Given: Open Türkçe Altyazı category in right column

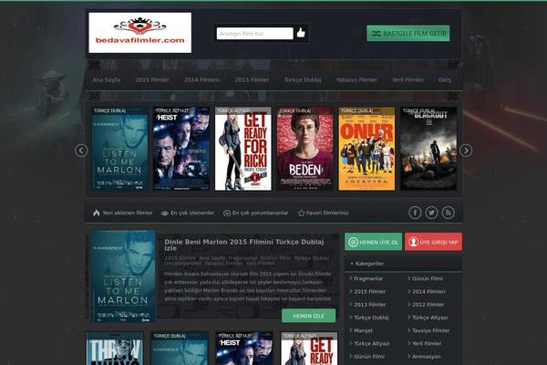Looking at the screenshot, I should pyautogui.click(x=429, y=318).
